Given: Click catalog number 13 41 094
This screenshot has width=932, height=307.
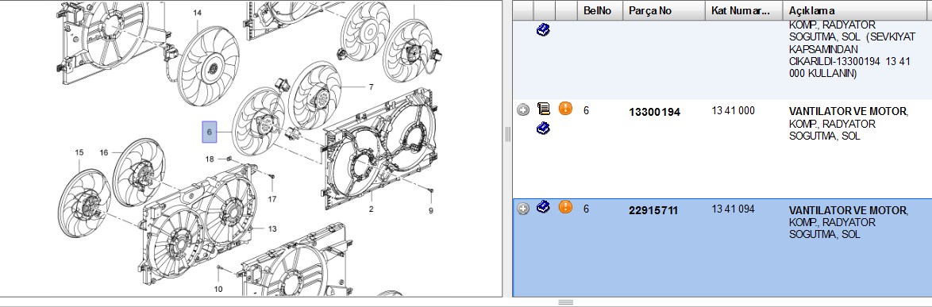Looking at the screenshot, I should (733, 209).
